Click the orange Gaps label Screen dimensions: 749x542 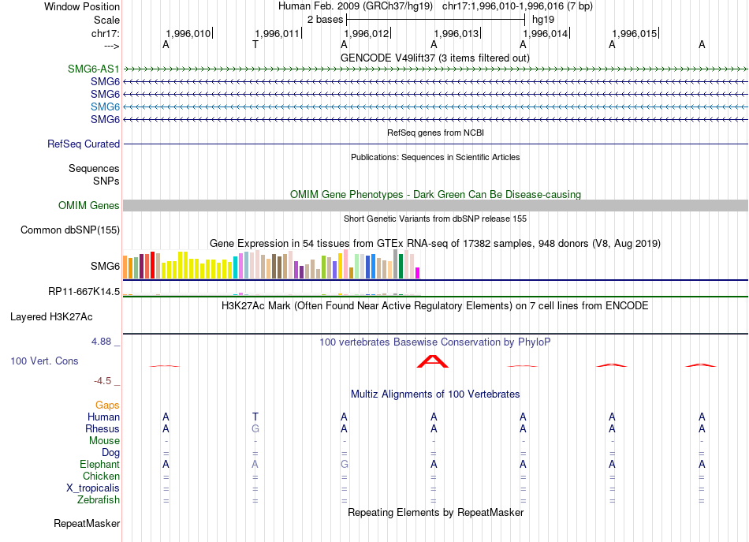(107, 406)
